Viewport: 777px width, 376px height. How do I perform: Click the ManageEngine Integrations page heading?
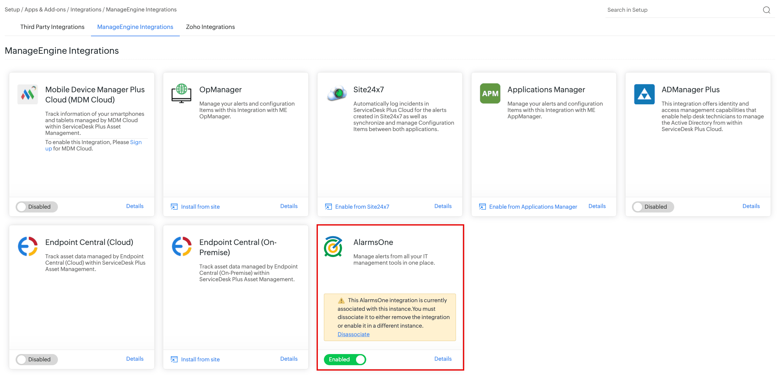coord(62,51)
